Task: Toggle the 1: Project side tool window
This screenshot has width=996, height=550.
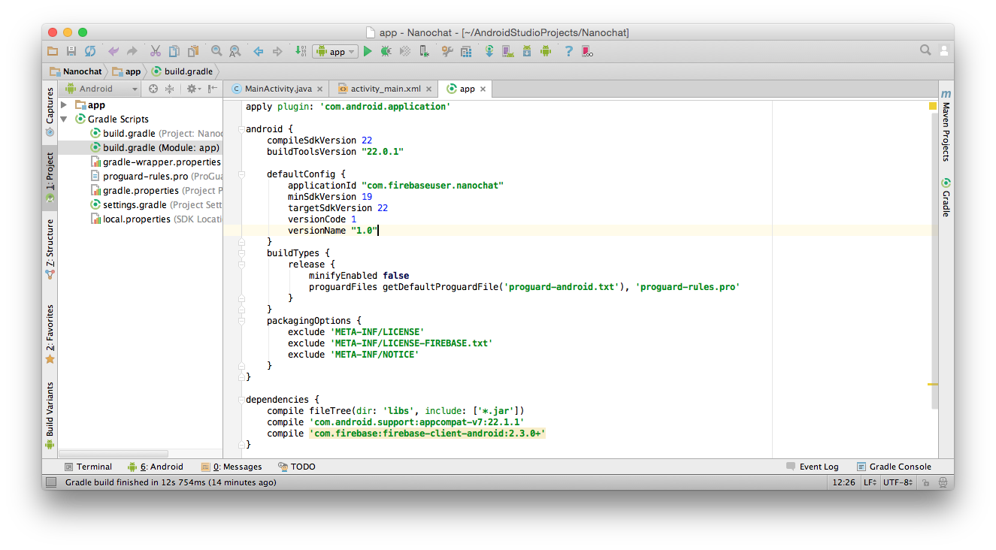Action: point(50,177)
